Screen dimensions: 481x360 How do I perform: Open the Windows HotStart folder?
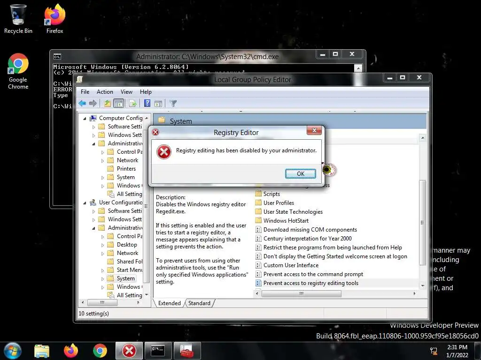(x=286, y=221)
